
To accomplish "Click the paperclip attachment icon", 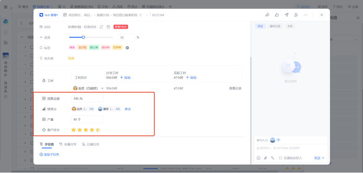I will (266, 158).
